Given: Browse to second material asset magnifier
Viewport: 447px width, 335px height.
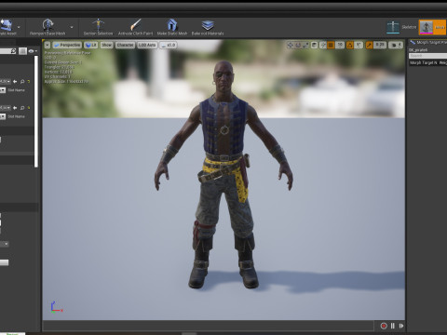Looking at the screenshot, I should pyautogui.click(x=22, y=108).
